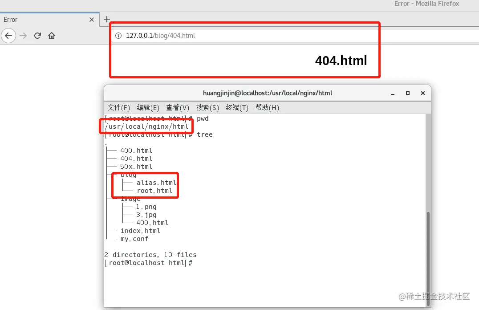Click alias.html under blog

point(156,183)
